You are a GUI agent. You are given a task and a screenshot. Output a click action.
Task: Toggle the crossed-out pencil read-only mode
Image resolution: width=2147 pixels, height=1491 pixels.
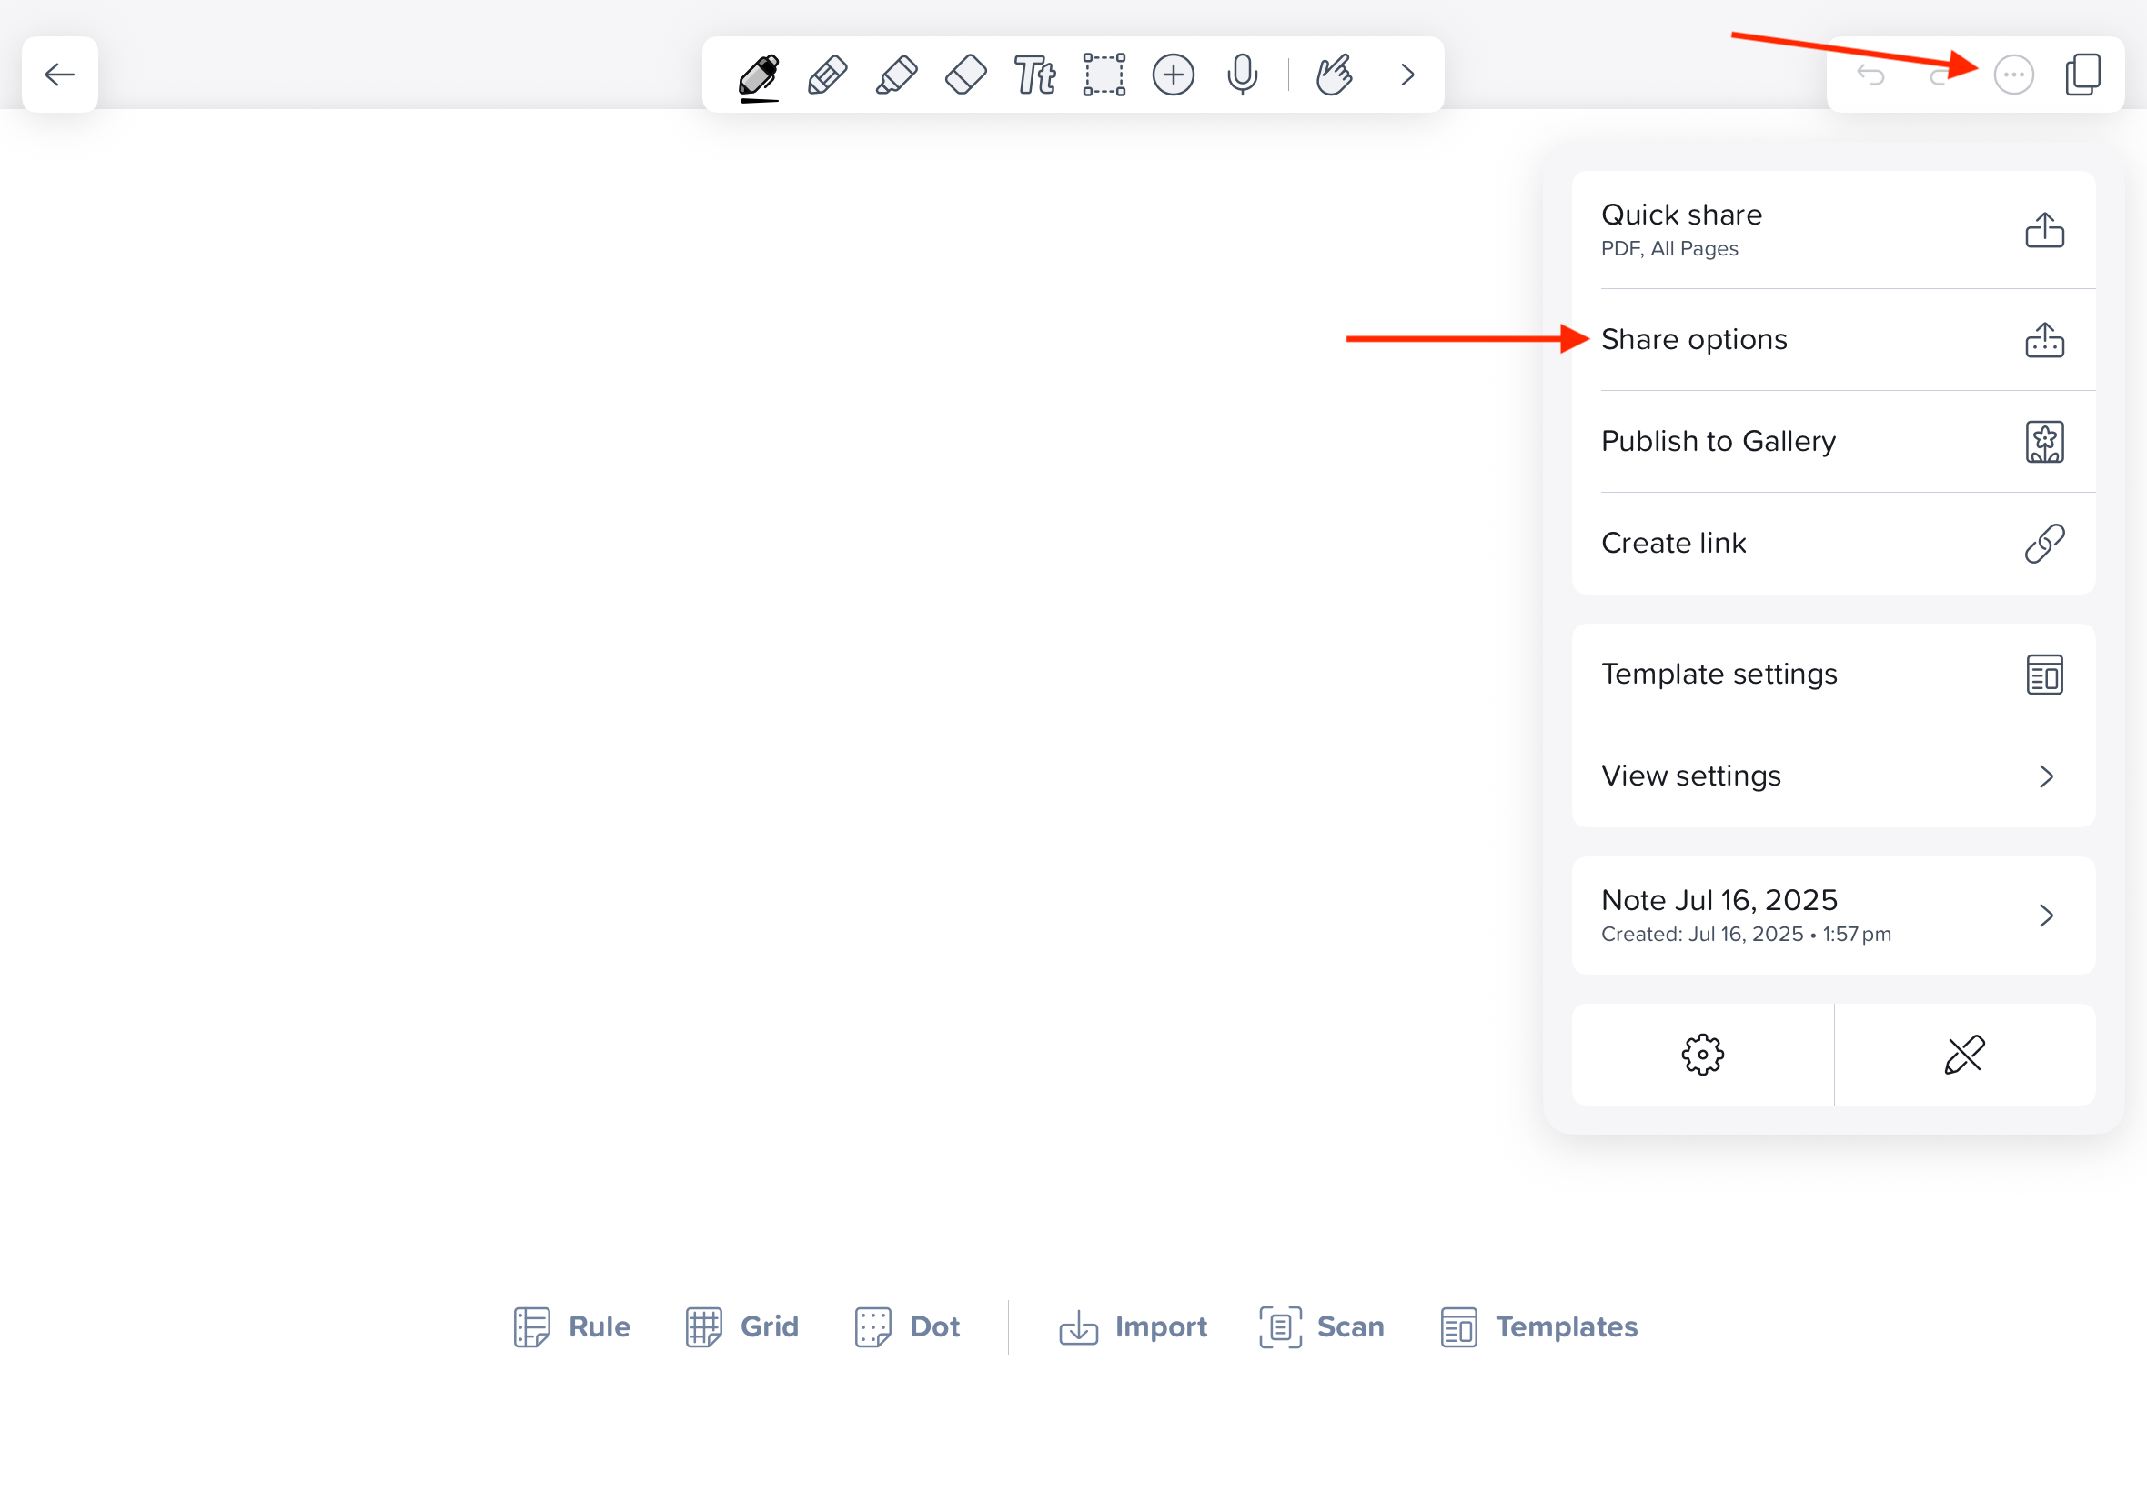[1964, 1055]
